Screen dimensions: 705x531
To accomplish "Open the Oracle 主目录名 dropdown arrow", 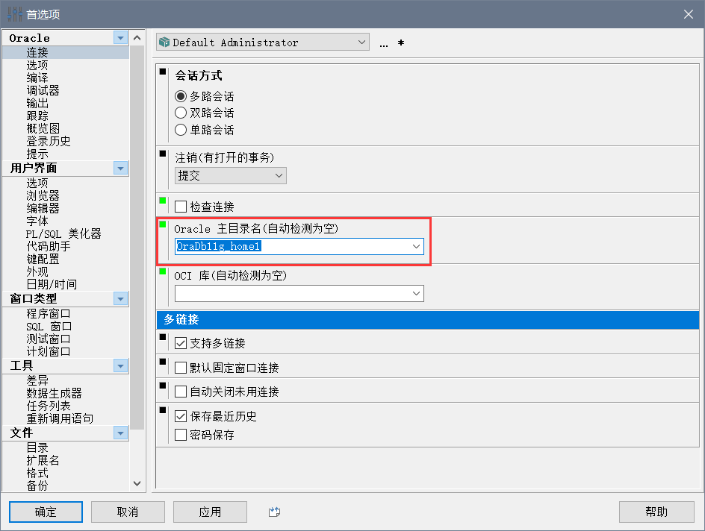I will point(416,246).
